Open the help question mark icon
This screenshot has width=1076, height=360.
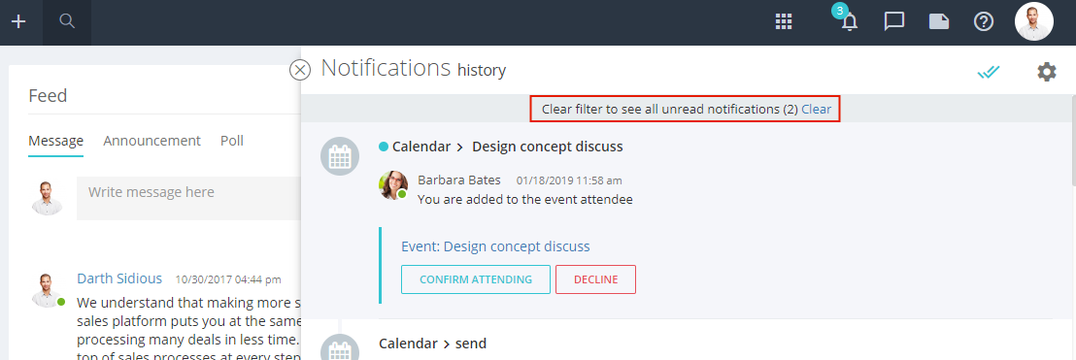click(x=984, y=22)
